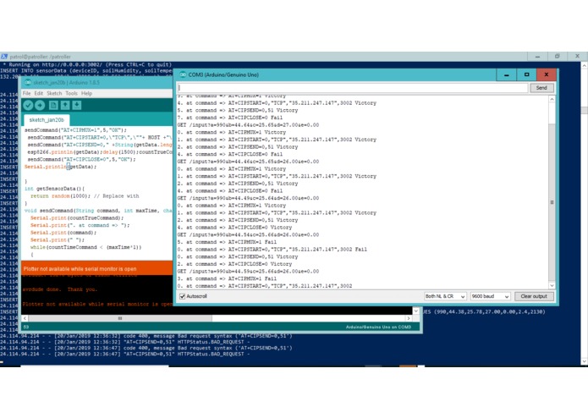Select the sketch_jan20b tab
This screenshot has height=418, width=588.
point(47,120)
